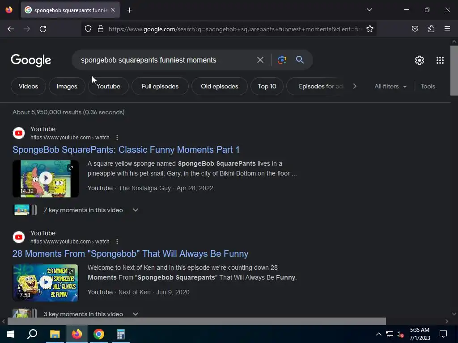This screenshot has width=458, height=343.
Task: Open Google quick settings gear
Action: [x=420, y=60]
